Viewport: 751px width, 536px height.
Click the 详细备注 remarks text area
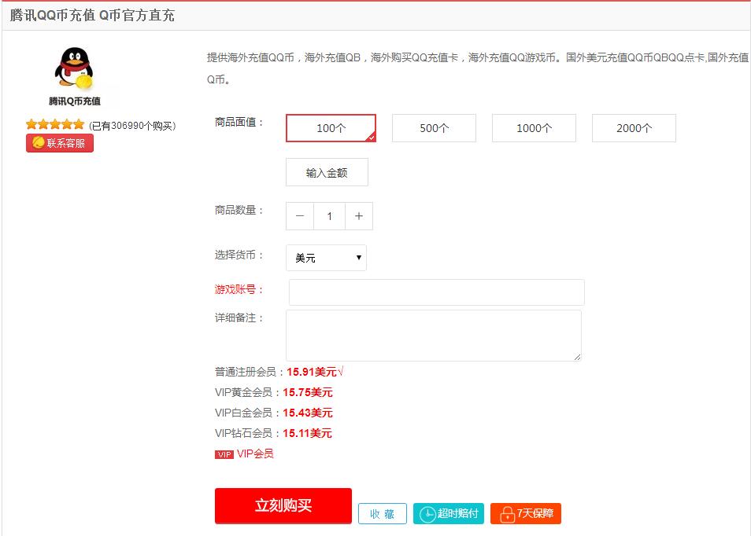[434, 335]
